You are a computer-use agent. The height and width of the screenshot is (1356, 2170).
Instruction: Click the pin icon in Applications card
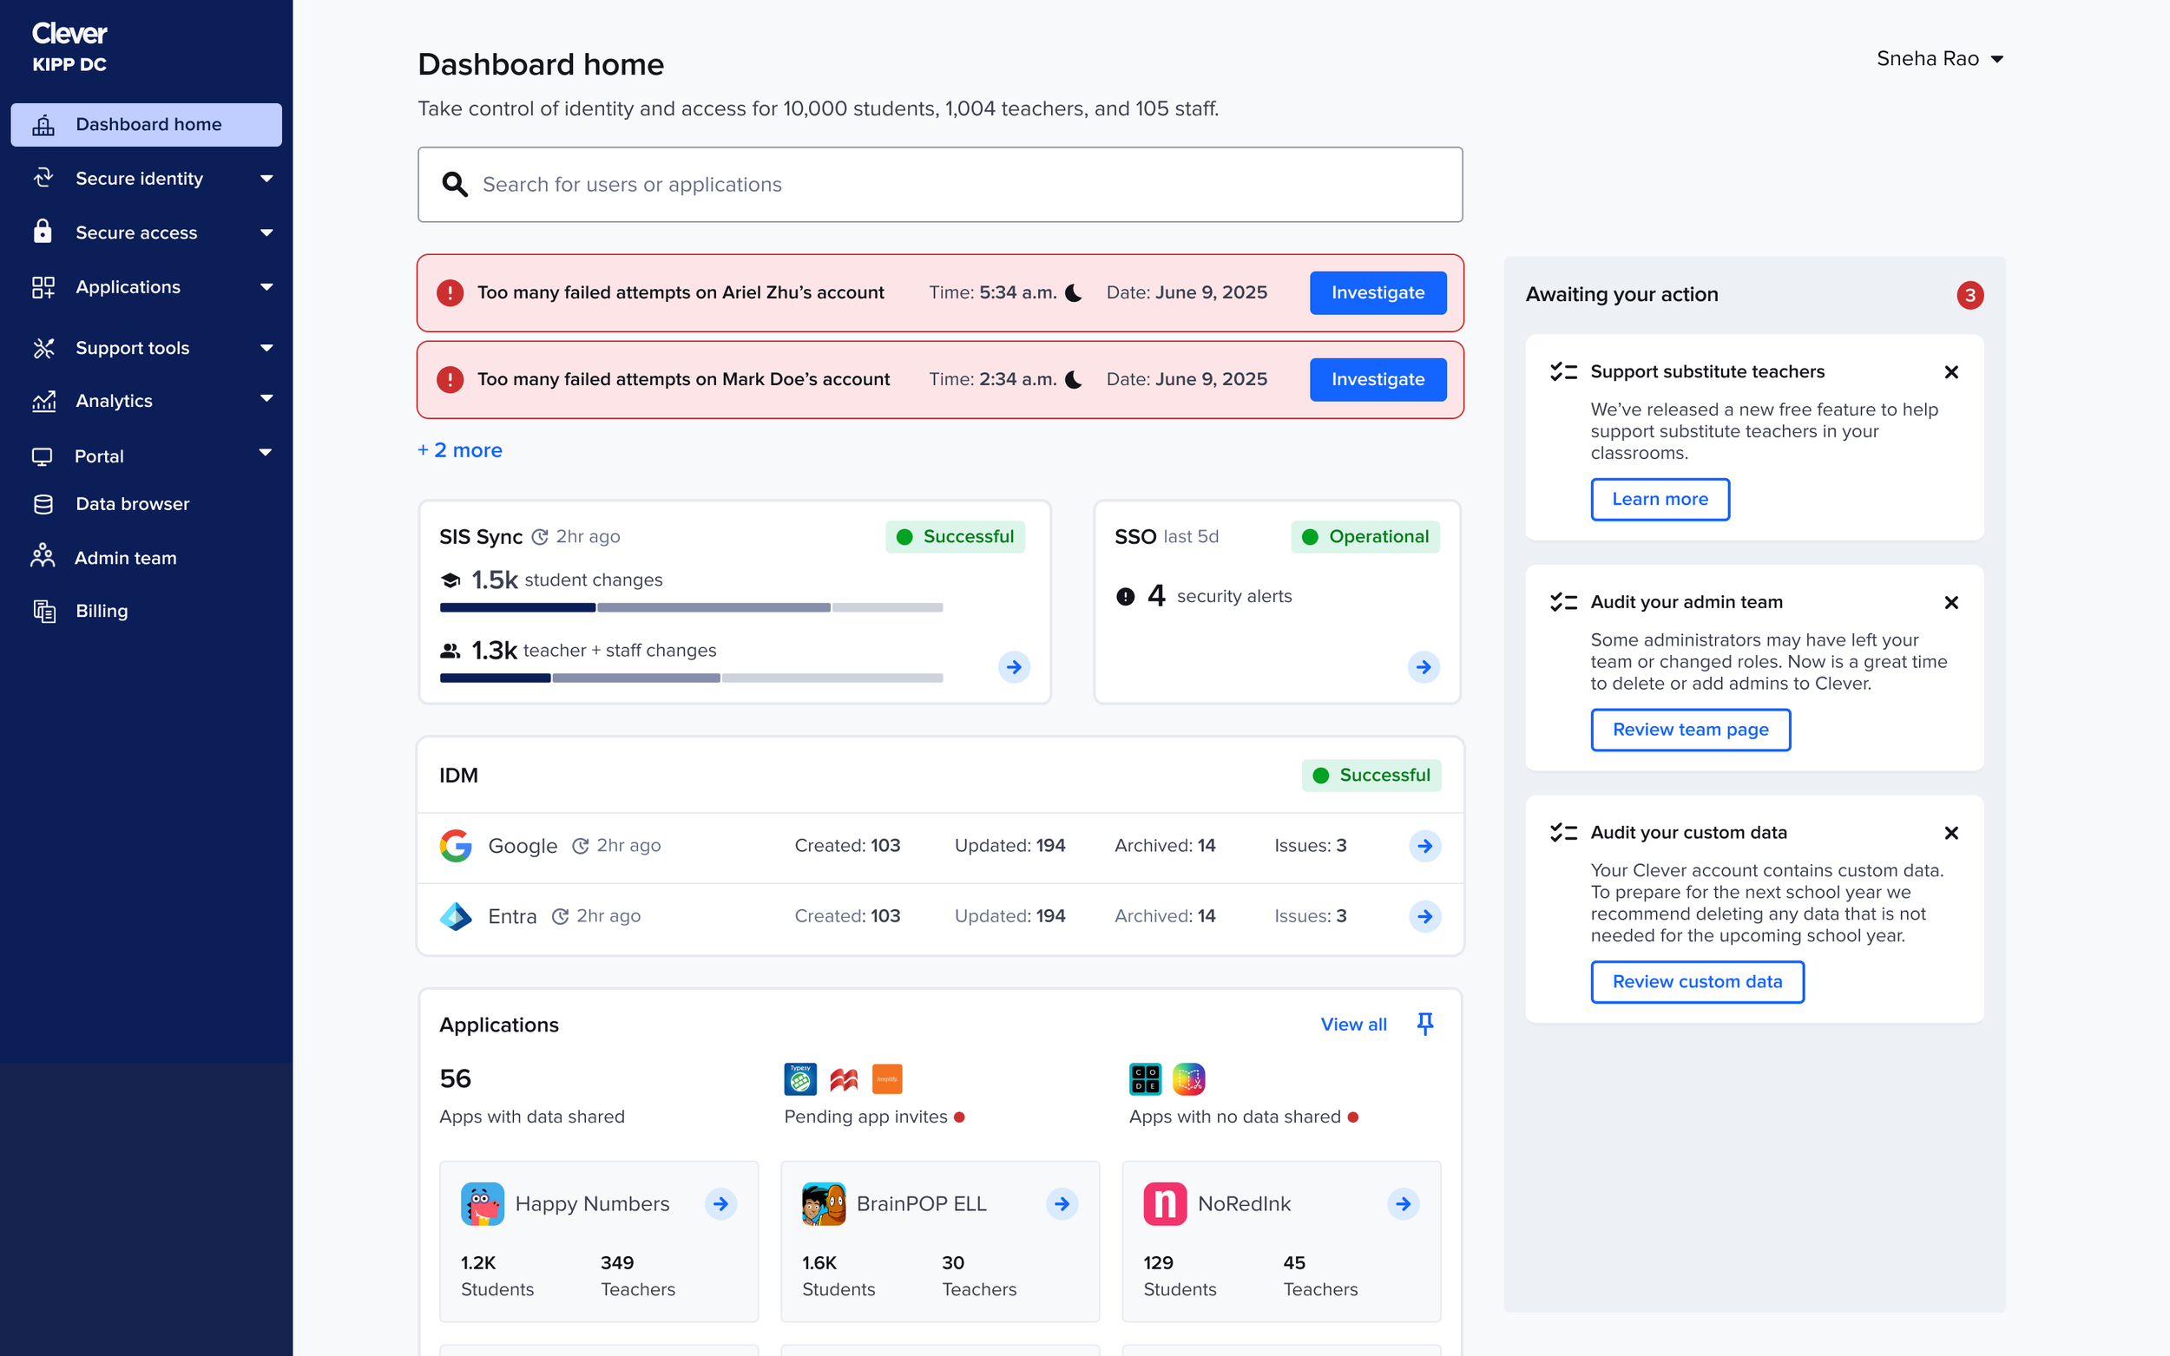(x=1424, y=1023)
